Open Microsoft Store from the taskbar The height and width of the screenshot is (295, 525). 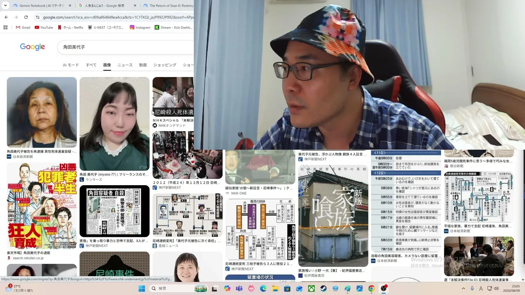288,288
